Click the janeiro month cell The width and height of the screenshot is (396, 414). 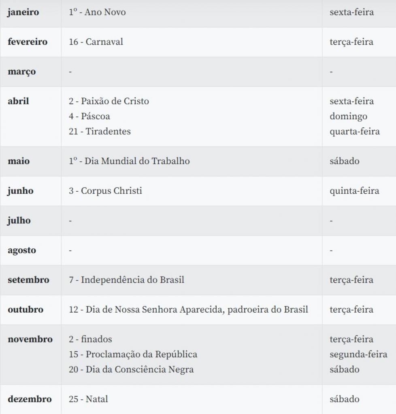pos(23,12)
